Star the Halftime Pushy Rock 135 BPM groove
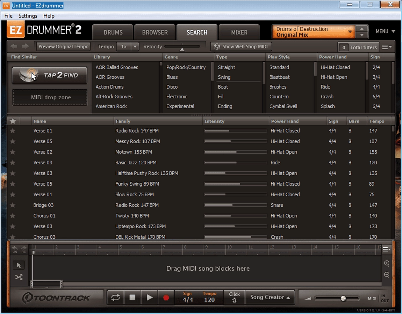The height and width of the screenshot is (314, 402). pos(13,173)
